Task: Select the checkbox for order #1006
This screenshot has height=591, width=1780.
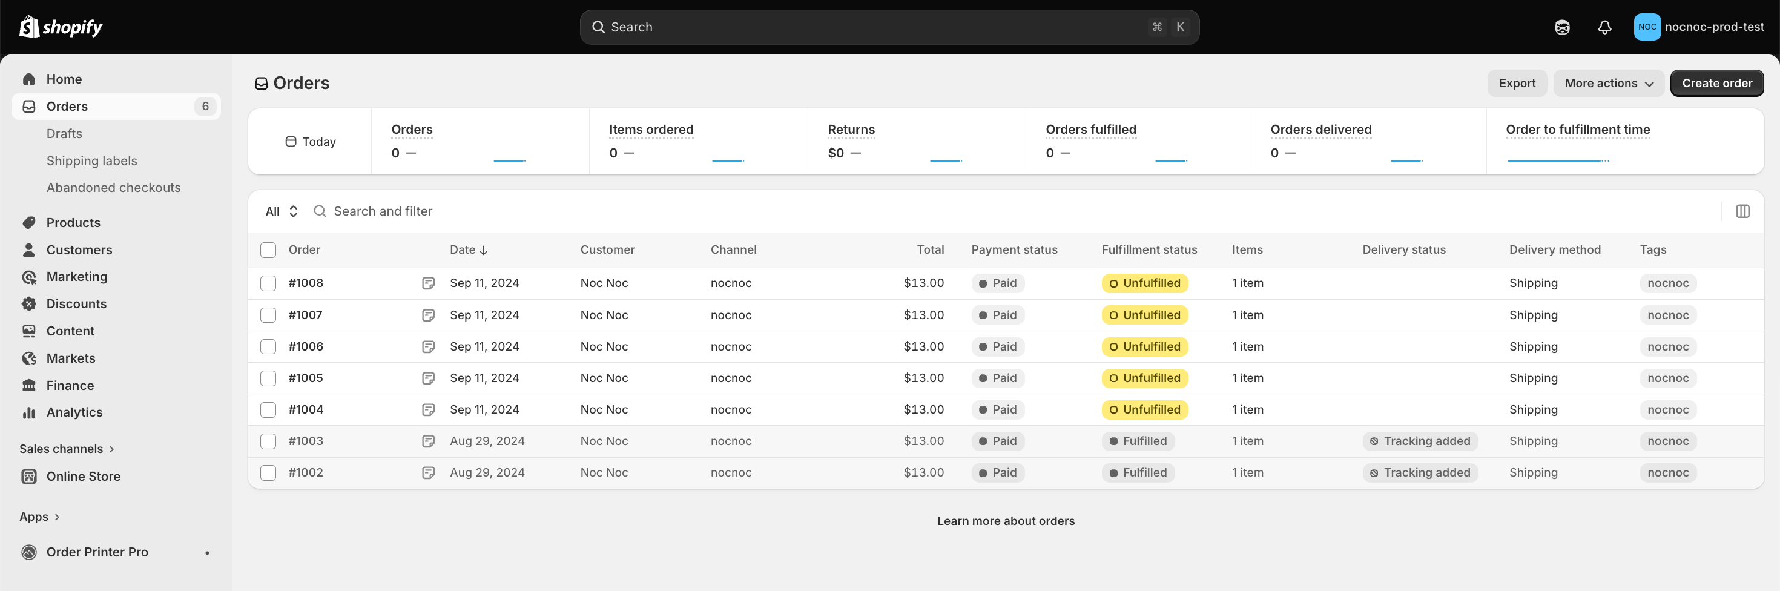Action: [x=268, y=346]
